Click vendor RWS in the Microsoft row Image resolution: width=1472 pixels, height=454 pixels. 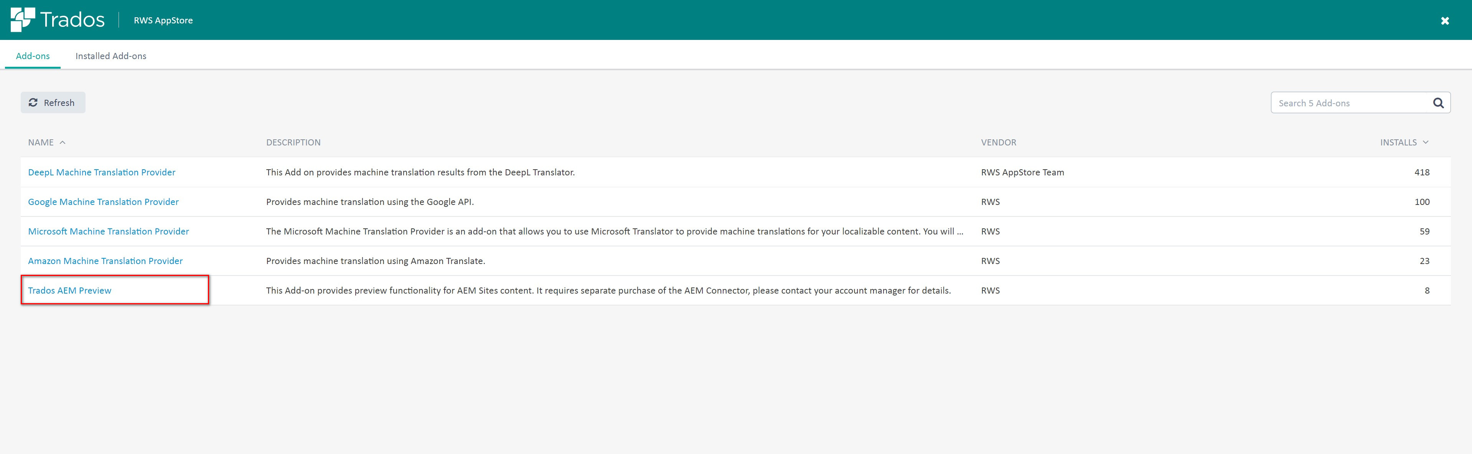click(x=990, y=231)
